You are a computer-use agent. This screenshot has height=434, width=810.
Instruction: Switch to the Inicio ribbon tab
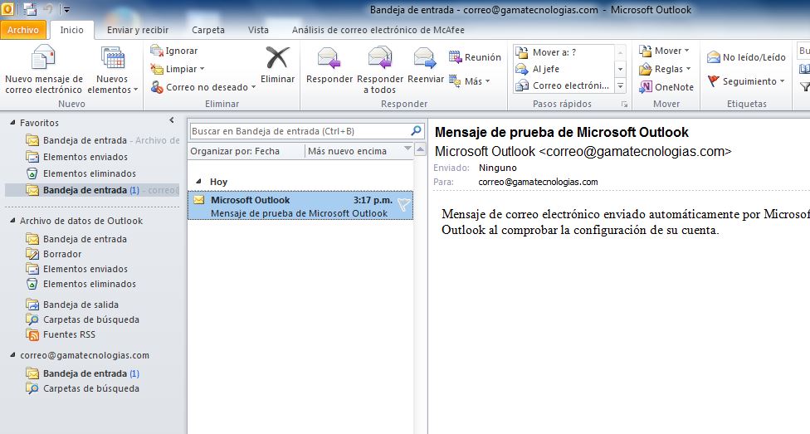[x=72, y=30]
